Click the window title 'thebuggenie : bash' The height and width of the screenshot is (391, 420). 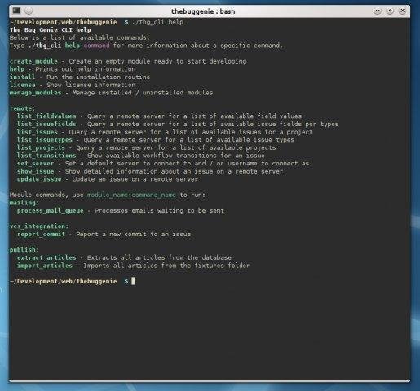[203, 11]
